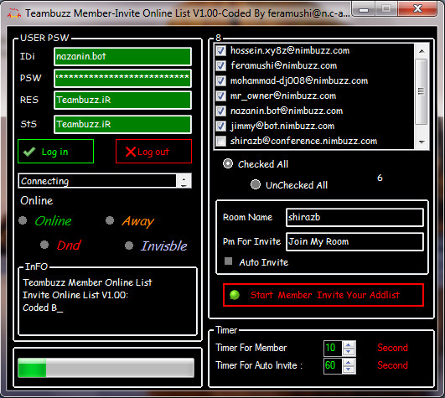
Task: Click the IDi field containing nazanin.bot
Action: pos(122,56)
